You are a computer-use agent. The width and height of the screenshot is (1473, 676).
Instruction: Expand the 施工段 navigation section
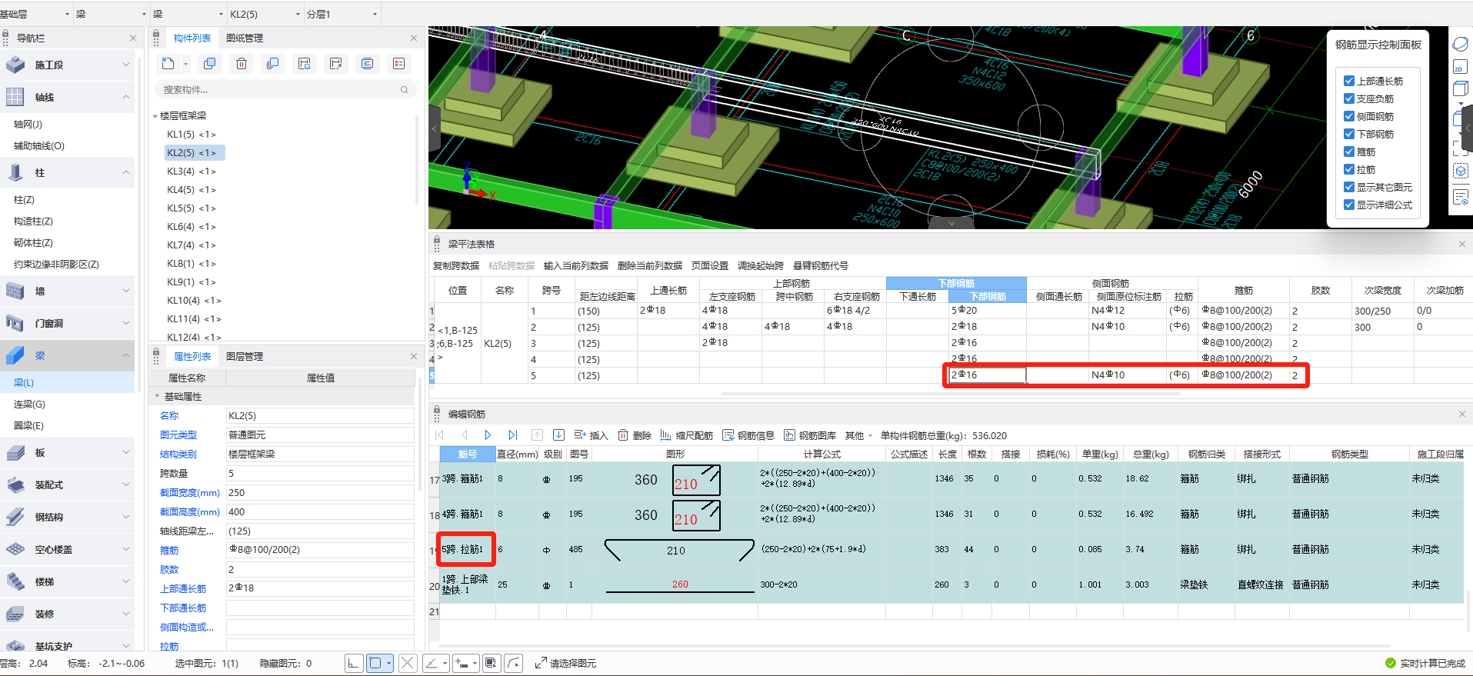(126, 65)
